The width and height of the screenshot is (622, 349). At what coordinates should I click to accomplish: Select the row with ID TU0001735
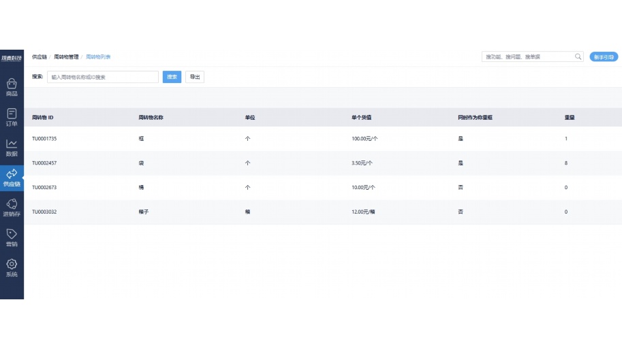44,139
